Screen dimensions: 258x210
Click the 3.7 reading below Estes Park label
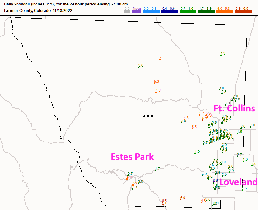click(130, 173)
